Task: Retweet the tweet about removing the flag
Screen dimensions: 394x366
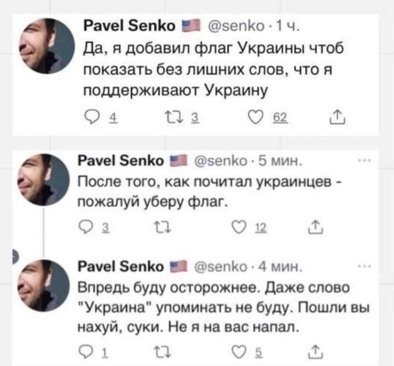Action: (163, 228)
